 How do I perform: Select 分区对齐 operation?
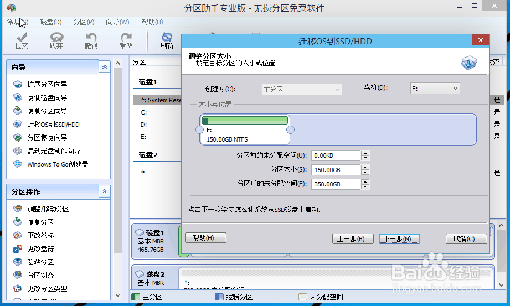pyautogui.click(x=40, y=276)
